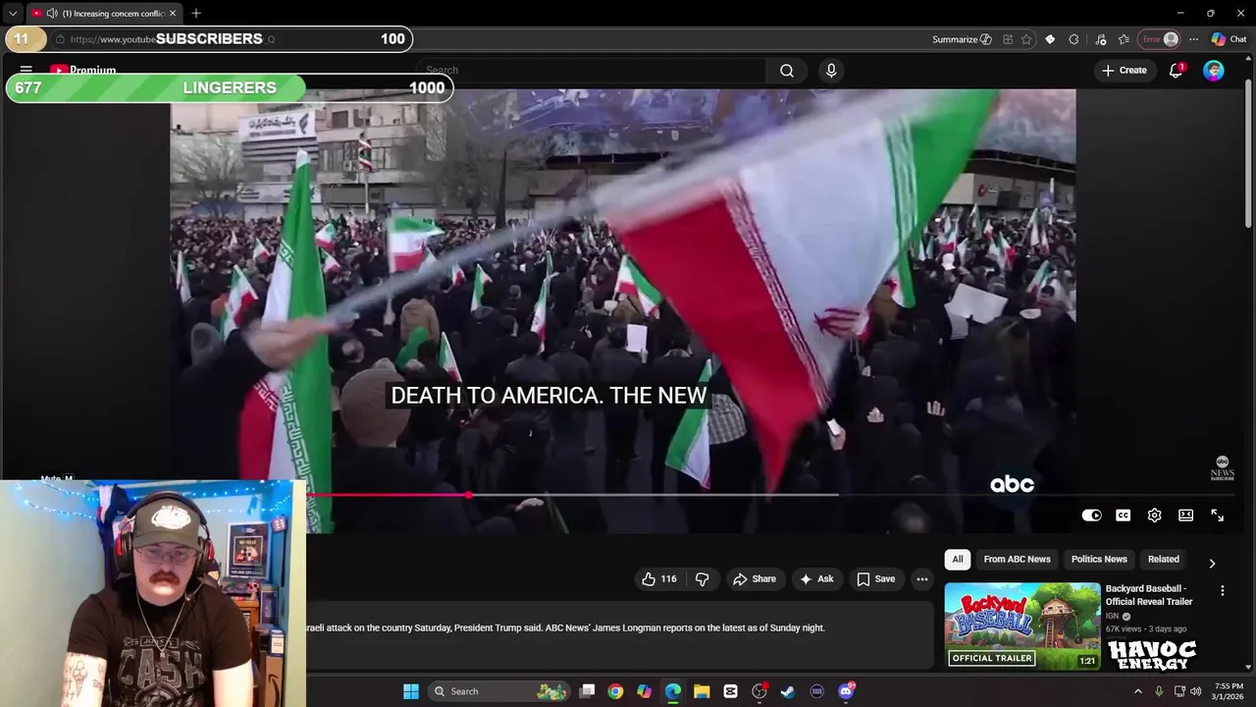Toggle closed captions in player

[1123, 516]
